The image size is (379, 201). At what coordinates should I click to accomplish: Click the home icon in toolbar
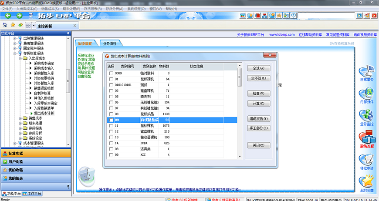[5, 26]
